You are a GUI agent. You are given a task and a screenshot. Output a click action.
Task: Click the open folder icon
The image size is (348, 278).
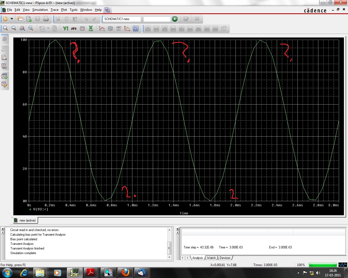[x=20, y=19]
